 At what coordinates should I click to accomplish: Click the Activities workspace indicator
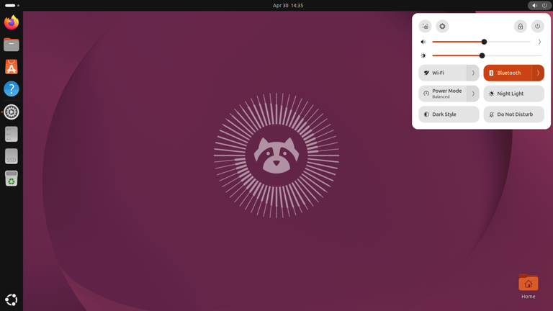(12, 5)
